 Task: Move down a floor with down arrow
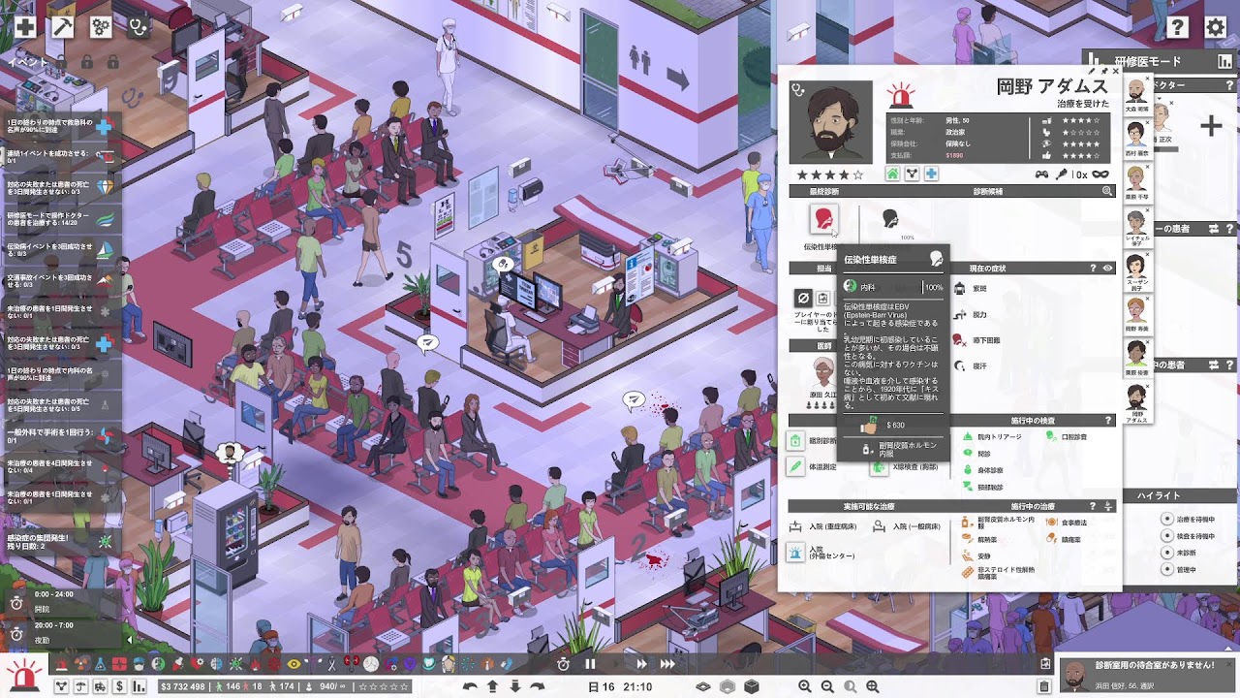click(x=514, y=686)
